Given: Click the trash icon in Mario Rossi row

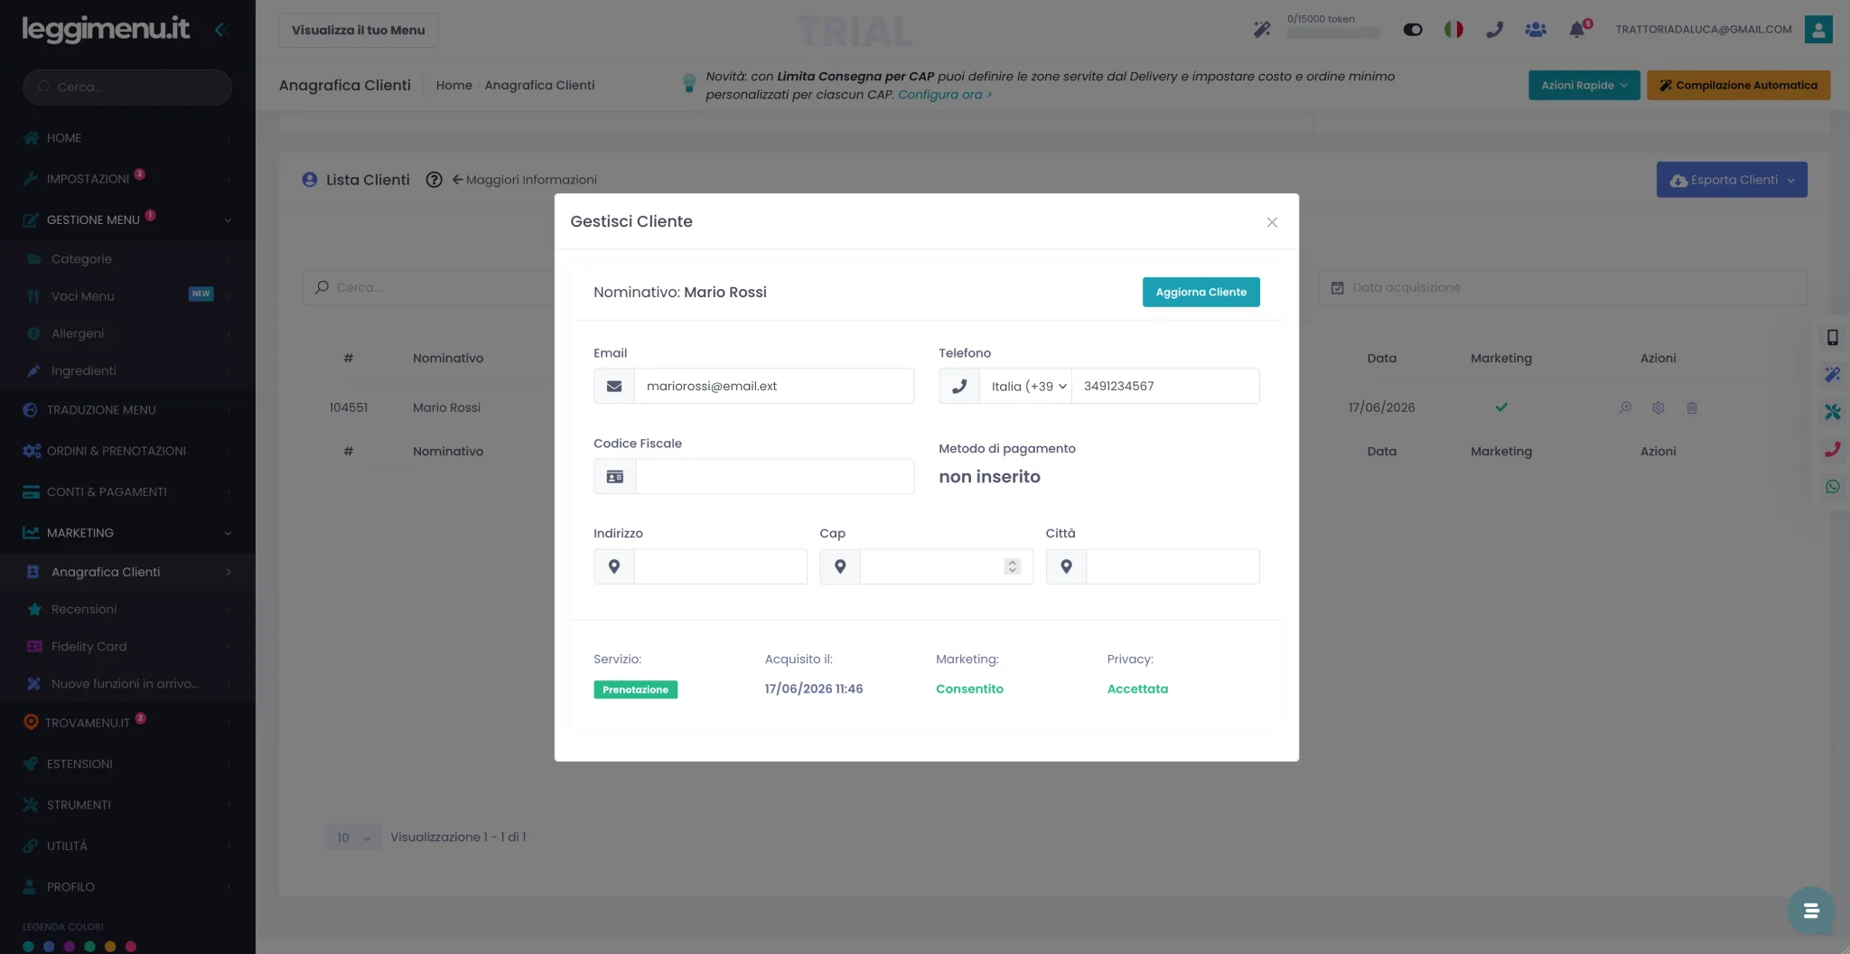Looking at the screenshot, I should 1692,407.
